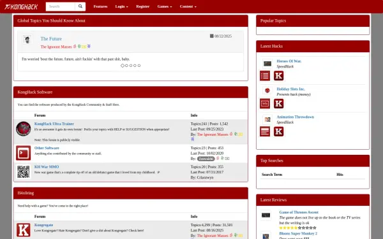
Task: Click the Hits column header
Action: [x=340, y=175]
